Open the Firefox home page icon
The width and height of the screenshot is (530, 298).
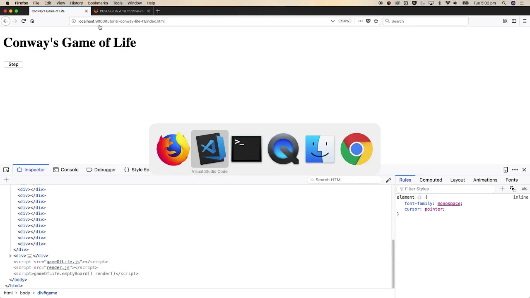tap(32, 21)
